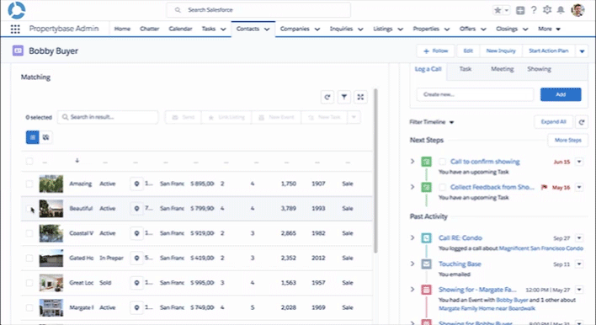The width and height of the screenshot is (596, 325).
Task: Mark Collect Feedback task complete
Action: 442,187
